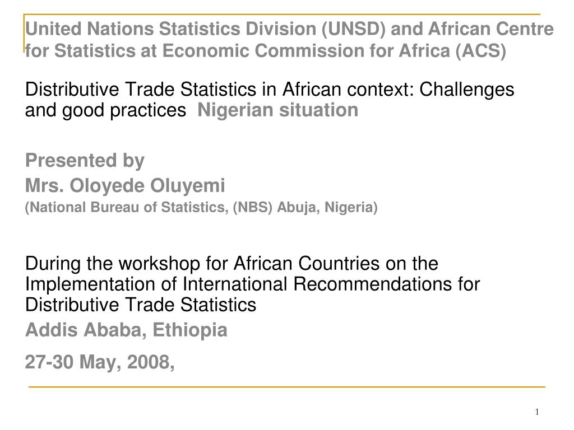574x430 pixels.
Task: Click '(UNSD)' in the title
Action: [x=354, y=29]
